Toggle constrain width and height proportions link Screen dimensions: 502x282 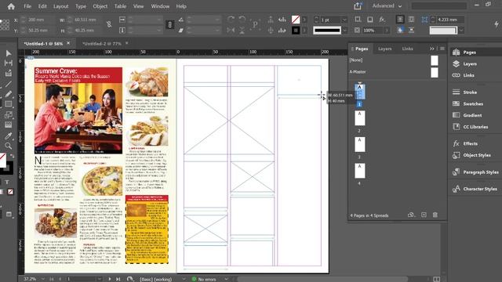click(109, 24)
